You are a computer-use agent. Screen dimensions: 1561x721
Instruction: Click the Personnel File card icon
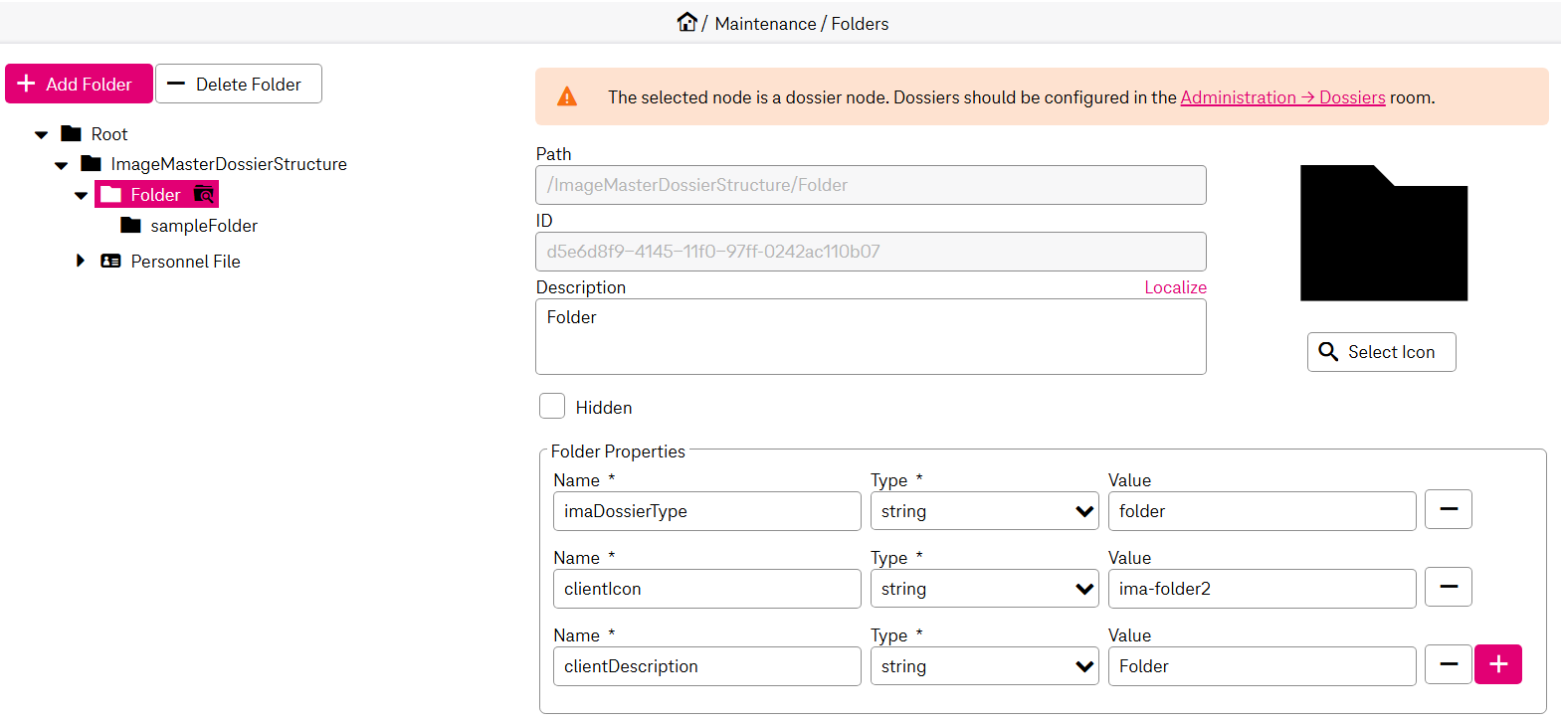(110, 262)
